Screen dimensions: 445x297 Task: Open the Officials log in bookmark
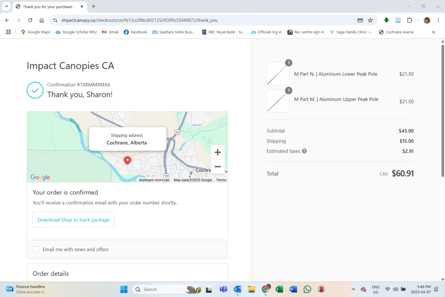pos(266,32)
